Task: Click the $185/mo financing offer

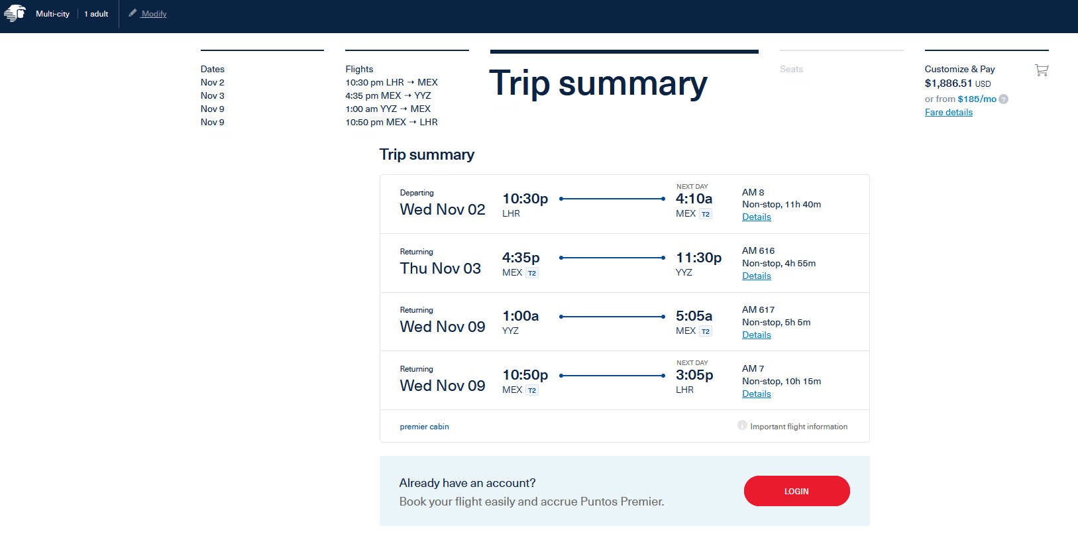Action: [977, 99]
